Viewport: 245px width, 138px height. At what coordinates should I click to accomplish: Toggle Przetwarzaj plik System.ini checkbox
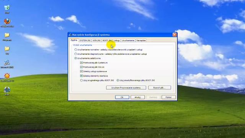click(81, 62)
